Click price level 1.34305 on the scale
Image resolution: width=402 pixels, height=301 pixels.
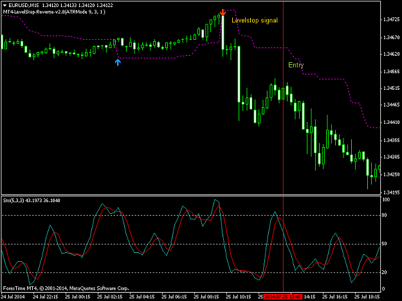point(391,157)
